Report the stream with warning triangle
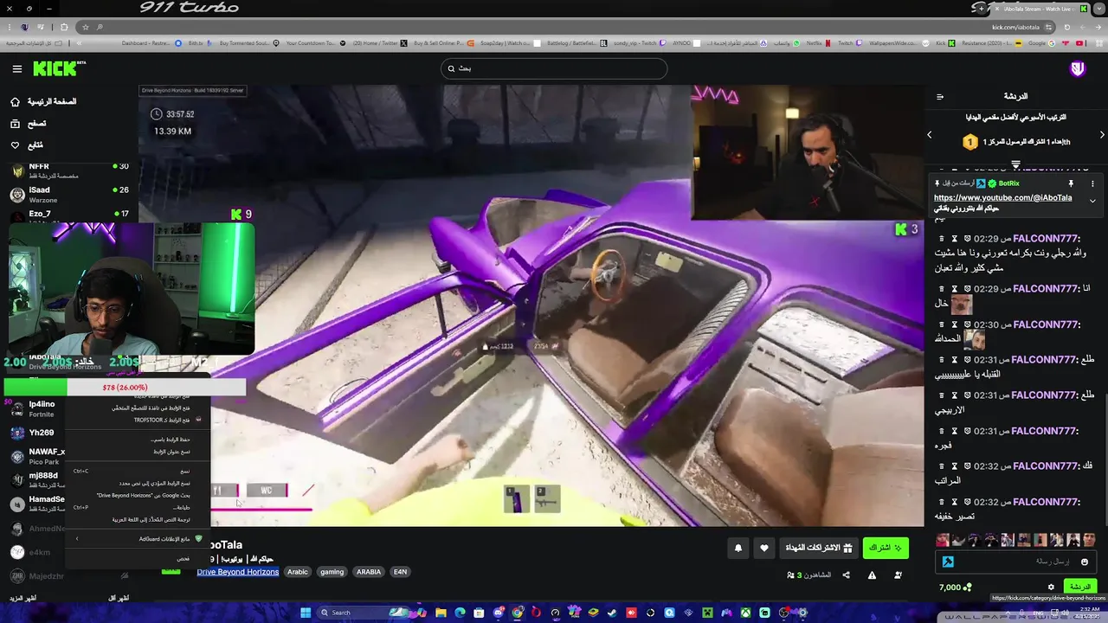Screen dimensions: 1108x623 872,575
